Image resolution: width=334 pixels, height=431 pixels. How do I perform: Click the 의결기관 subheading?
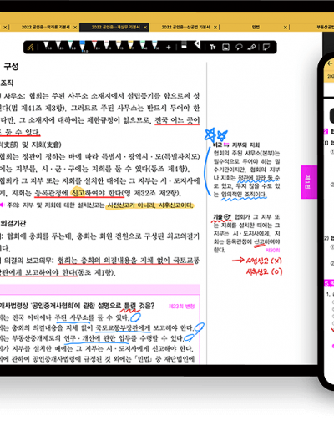(13, 223)
